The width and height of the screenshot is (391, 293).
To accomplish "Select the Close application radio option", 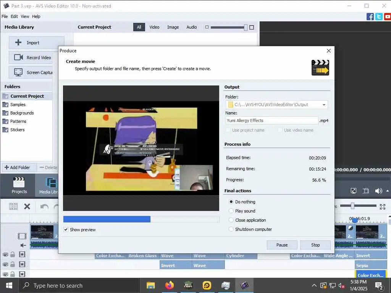I will tap(231, 220).
